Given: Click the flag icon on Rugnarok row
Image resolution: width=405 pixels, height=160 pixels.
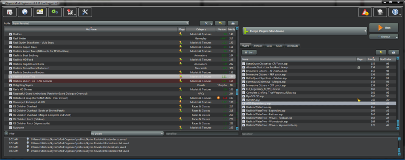Looking at the screenshot, I should click(x=180, y=128).
